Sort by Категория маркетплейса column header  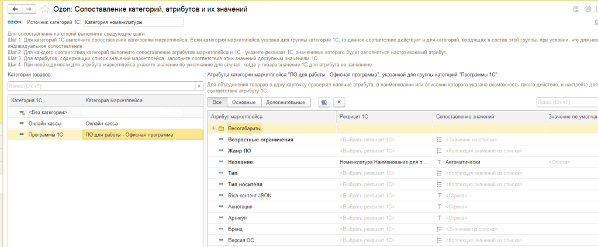(143, 100)
